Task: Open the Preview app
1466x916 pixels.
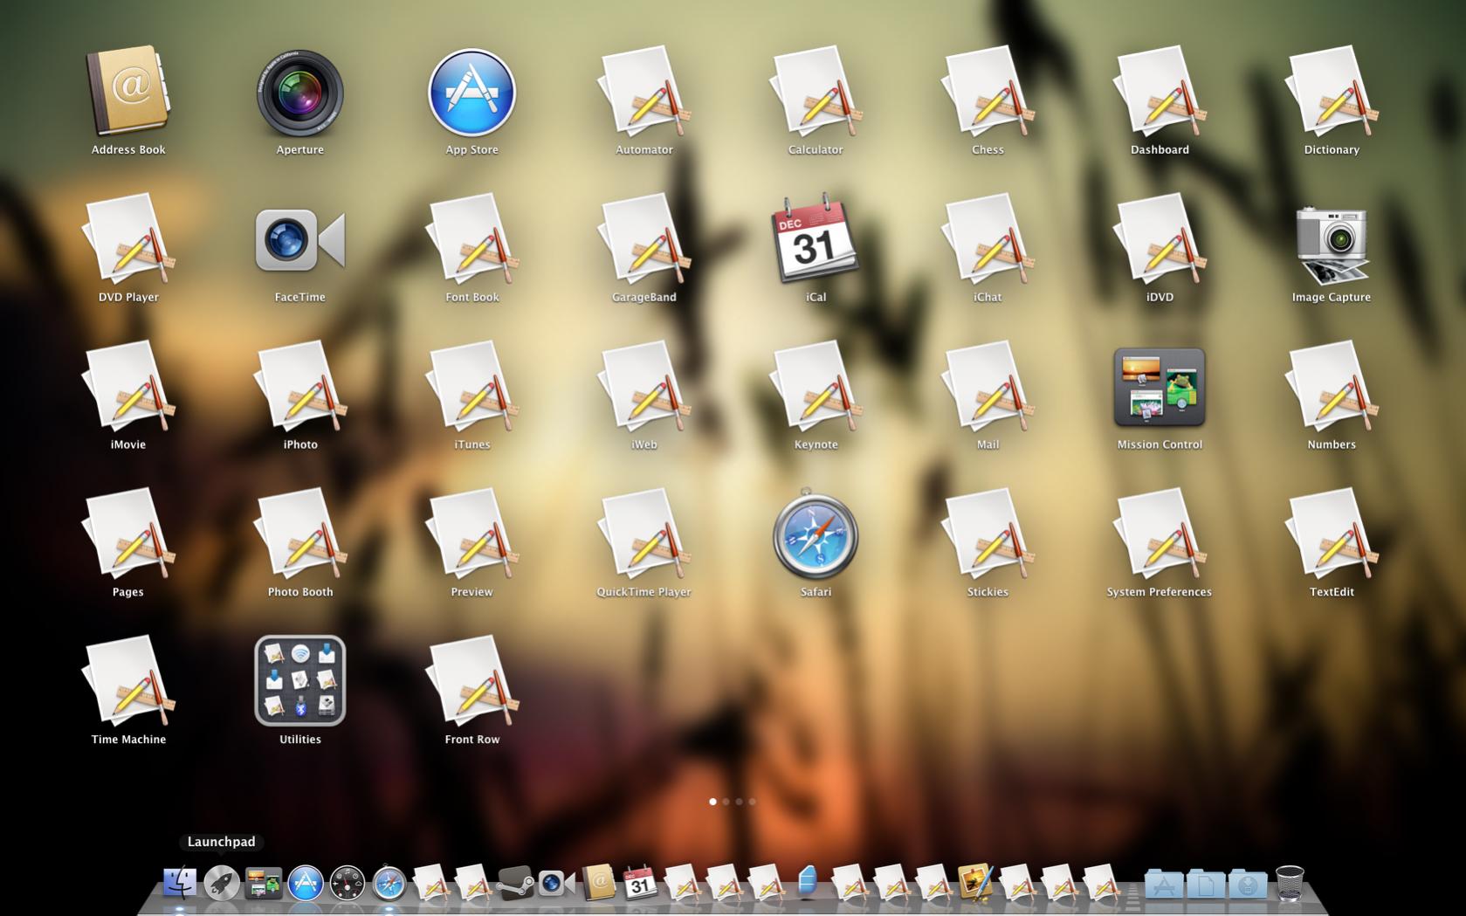Action: click(472, 534)
